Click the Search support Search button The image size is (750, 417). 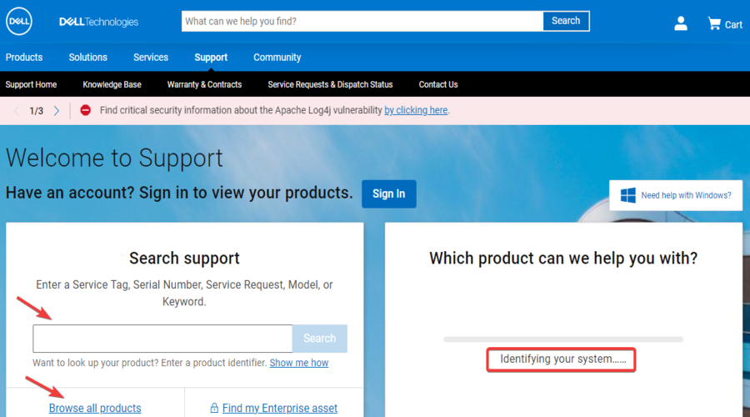coord(319,339)
